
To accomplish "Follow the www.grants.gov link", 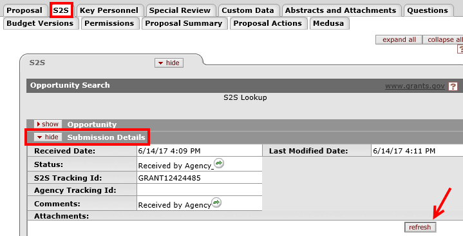I will pyautogui.click(x=415, y=86).
